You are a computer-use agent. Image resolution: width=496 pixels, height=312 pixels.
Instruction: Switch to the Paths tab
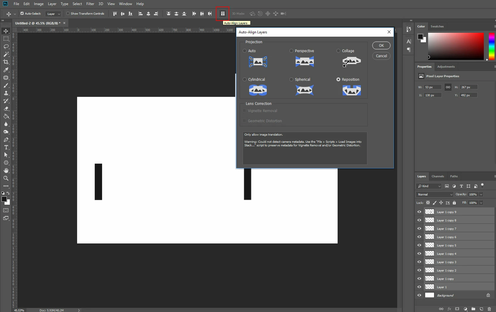tap(454, 176)
